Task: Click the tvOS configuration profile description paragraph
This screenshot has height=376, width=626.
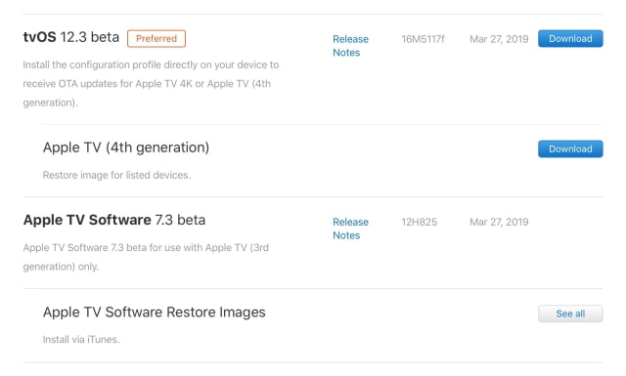Action: point(151,84)
